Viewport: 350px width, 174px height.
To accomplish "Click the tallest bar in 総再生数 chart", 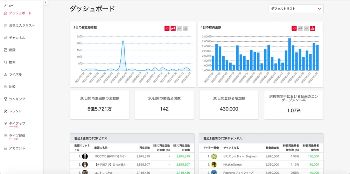I will (289, 54).
